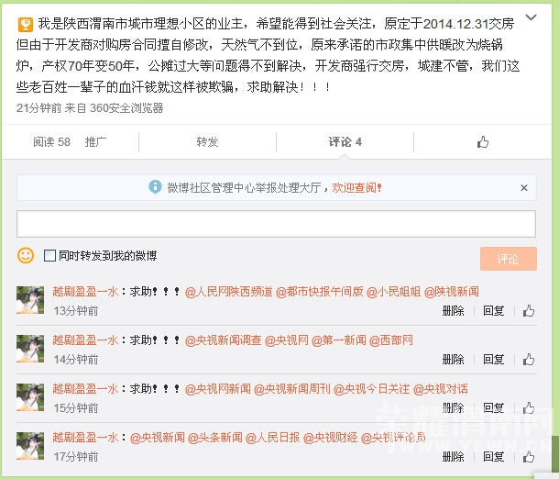This screenshot has height=479, width=559.
Task: Click into the comment text box
Action: 276,224
